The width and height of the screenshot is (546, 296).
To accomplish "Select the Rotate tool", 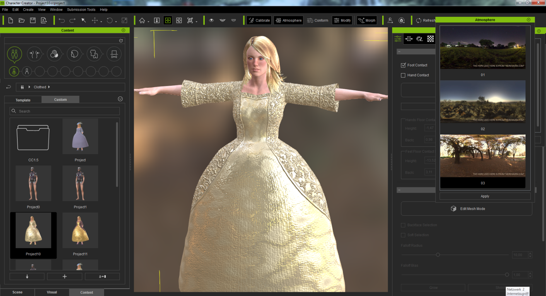I will [x=110, y=21].
